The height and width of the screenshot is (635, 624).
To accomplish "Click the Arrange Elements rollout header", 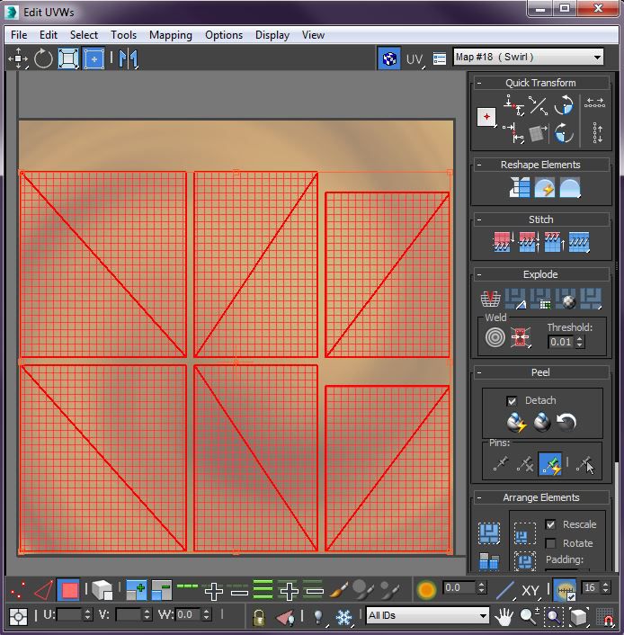I will coord(540,497).
